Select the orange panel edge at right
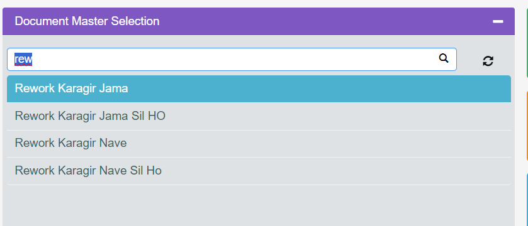 527,126
